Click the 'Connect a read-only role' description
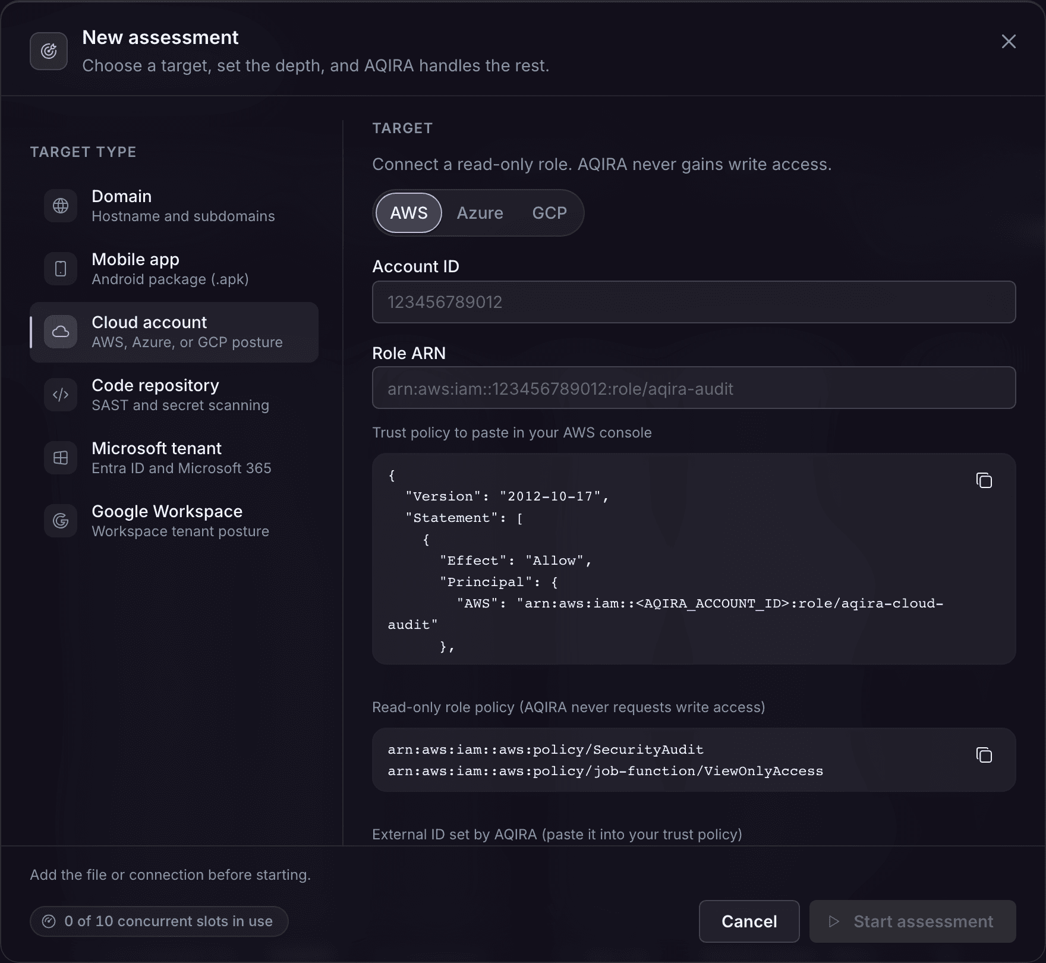This screenshot has height=963, width=1046. [x=601, y=165]
